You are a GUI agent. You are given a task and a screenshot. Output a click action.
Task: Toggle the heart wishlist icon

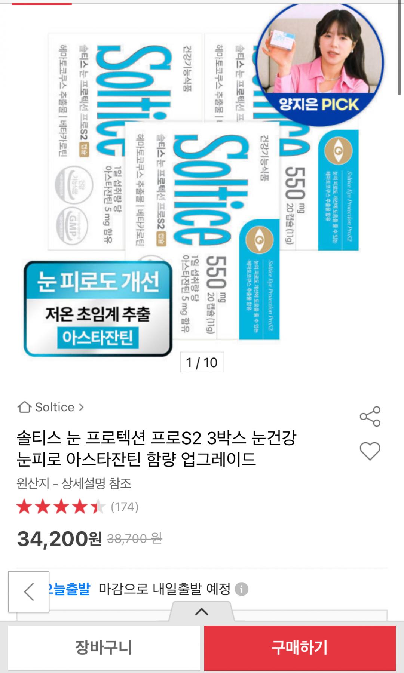(370, 451)
